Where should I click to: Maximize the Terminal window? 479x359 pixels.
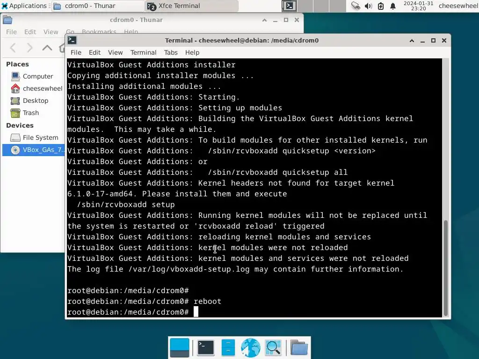click(433, 41)
